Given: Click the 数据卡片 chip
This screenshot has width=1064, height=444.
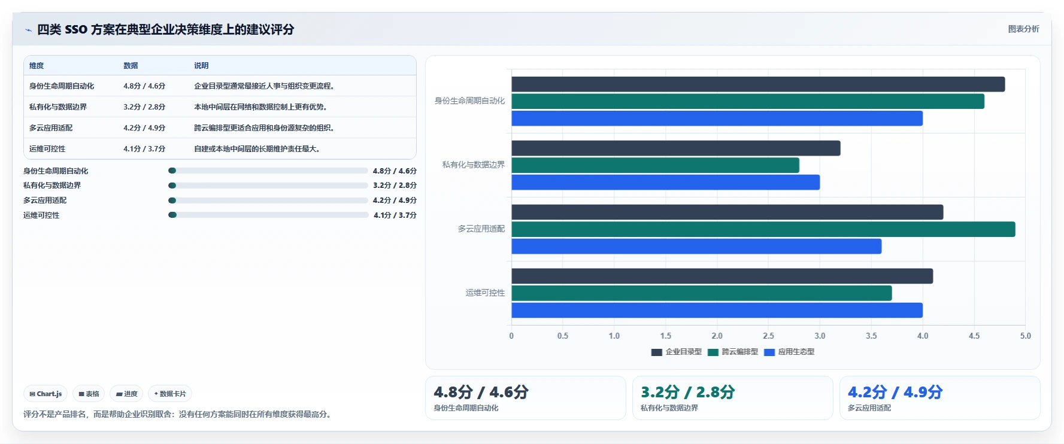Looking at the screenshot, I should point(170,394).
